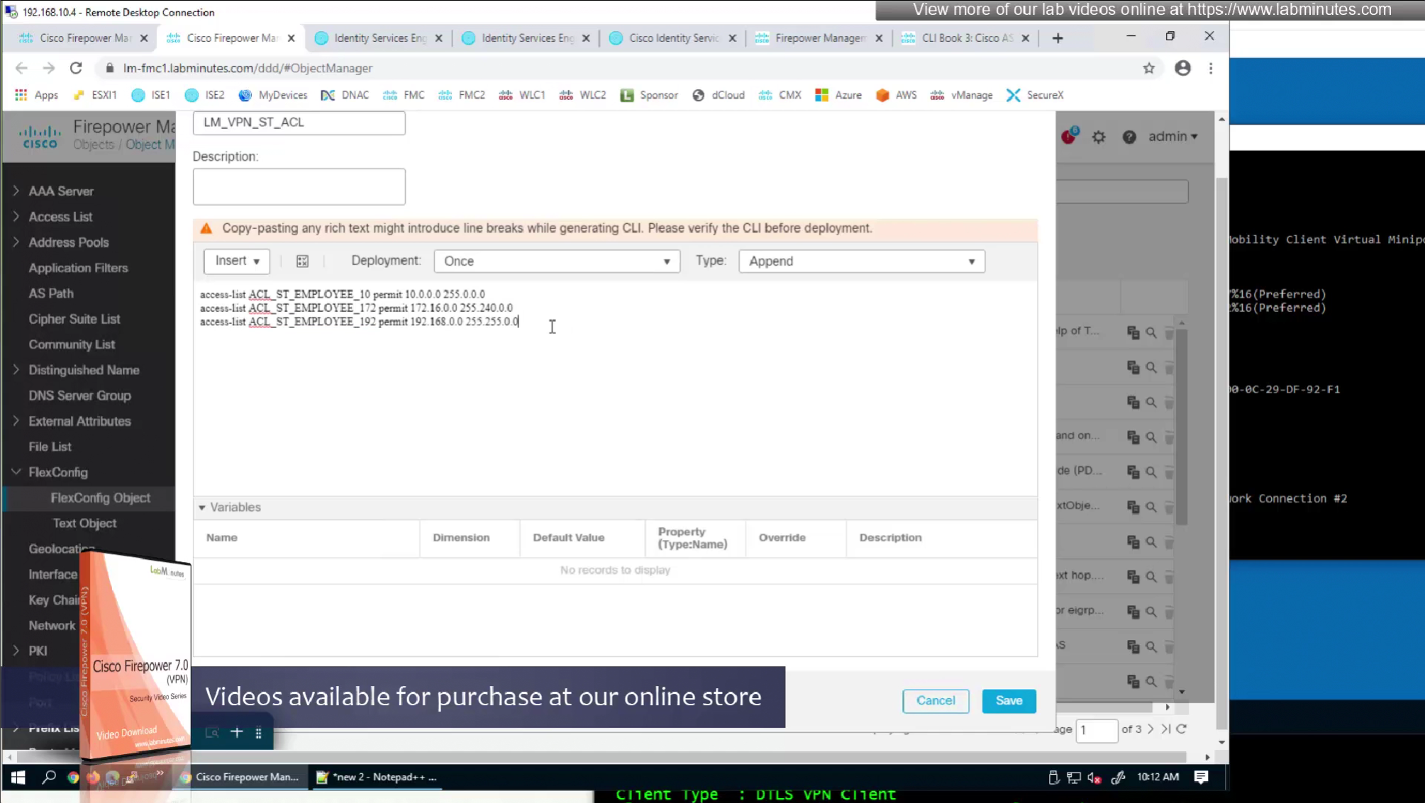Open the Deployment Once dropdown
Screen dimensions: 1425x803
tap(557, 262)
